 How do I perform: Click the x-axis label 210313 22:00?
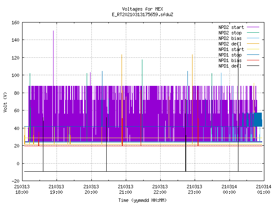(160, 190)
